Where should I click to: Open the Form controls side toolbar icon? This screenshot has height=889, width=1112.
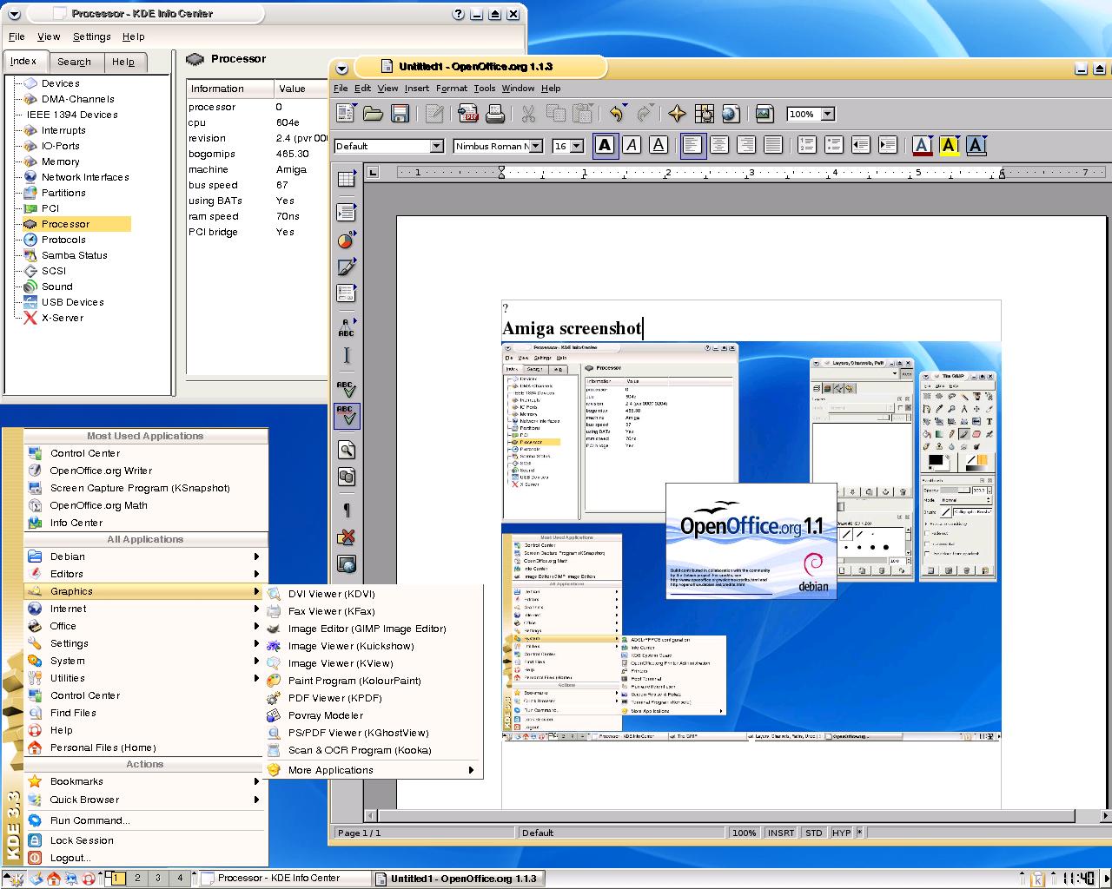point(347,293)
